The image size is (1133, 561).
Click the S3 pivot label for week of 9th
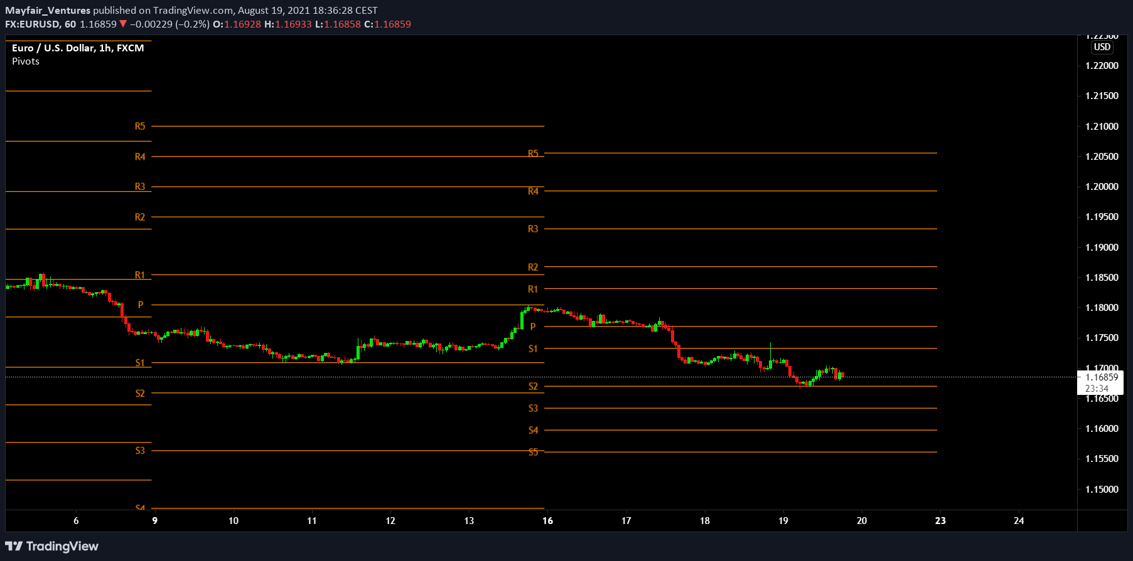coord(140,451)
